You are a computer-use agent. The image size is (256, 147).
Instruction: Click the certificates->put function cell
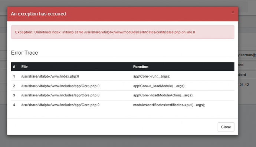(x=169, y=105)
